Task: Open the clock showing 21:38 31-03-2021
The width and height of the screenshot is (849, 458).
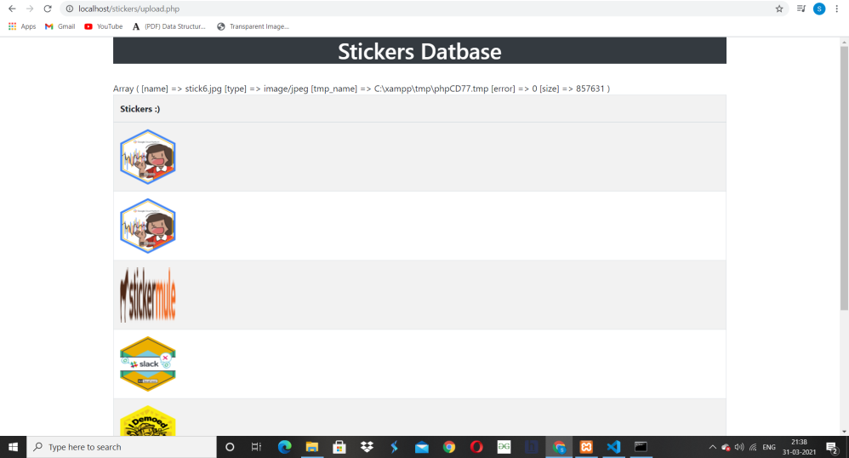Action: coord(799,447)
